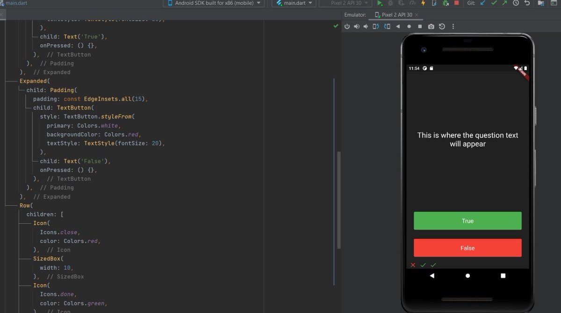Tap the red False button on phone
This screenshot has width=561, height=313.
467,248
